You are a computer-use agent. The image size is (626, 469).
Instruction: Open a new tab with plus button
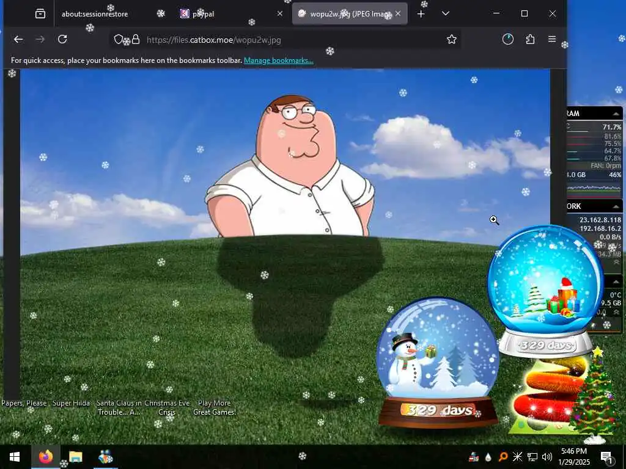(x=421, y=14)
